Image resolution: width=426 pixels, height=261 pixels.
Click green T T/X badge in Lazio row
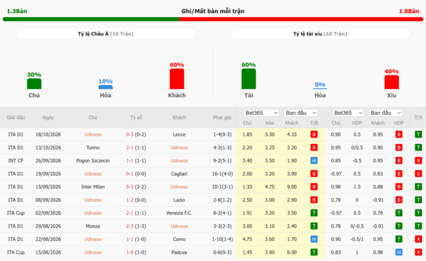418,200
